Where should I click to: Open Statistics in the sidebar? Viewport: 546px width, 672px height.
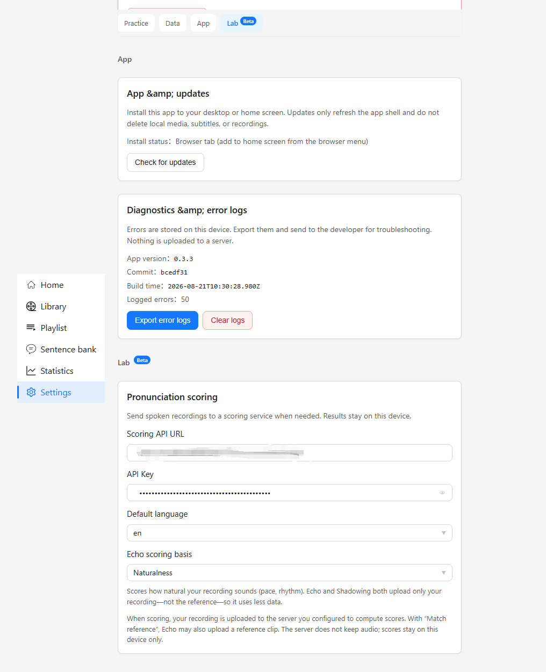pyautogui.click(x=61, y=371)
